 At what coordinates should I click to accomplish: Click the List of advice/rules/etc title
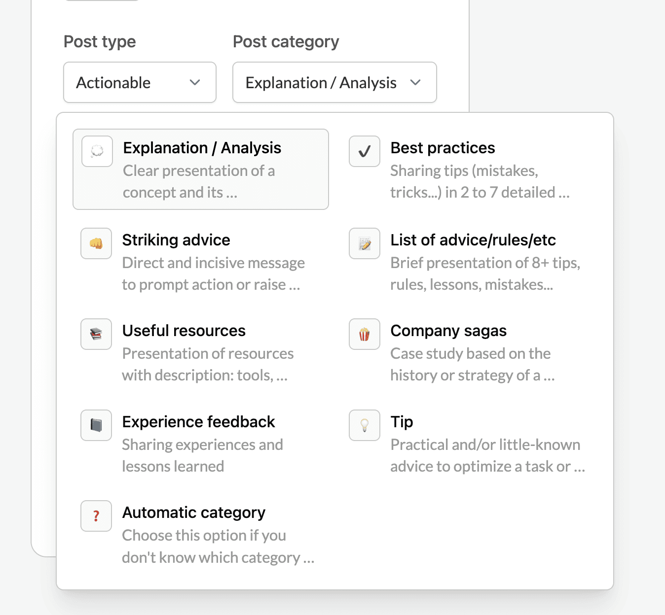pos(473,240)
